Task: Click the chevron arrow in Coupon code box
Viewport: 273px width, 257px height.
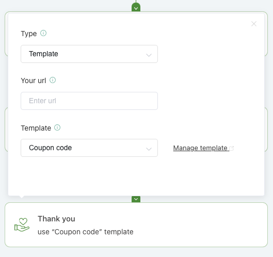Action: (x=149, y=149)
